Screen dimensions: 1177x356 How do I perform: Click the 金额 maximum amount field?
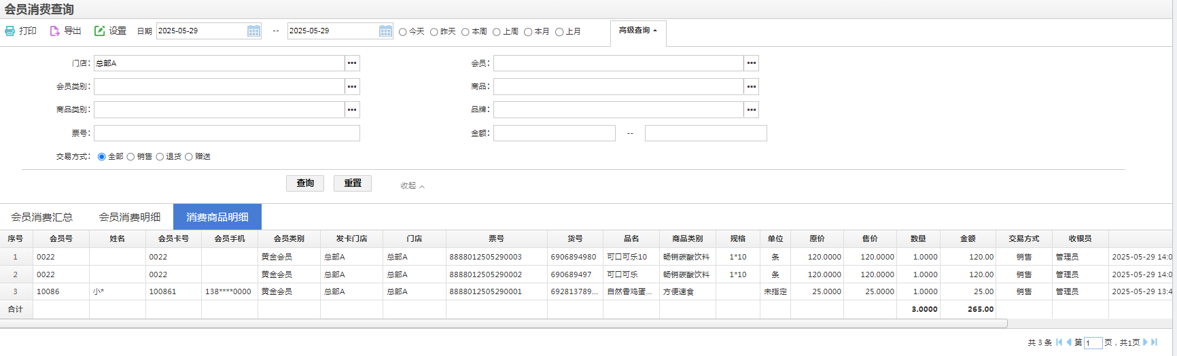pyautogui.click(x=706, y=133)
